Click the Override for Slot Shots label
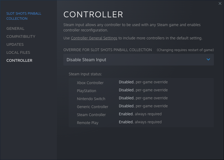 (x=107, y=50)
